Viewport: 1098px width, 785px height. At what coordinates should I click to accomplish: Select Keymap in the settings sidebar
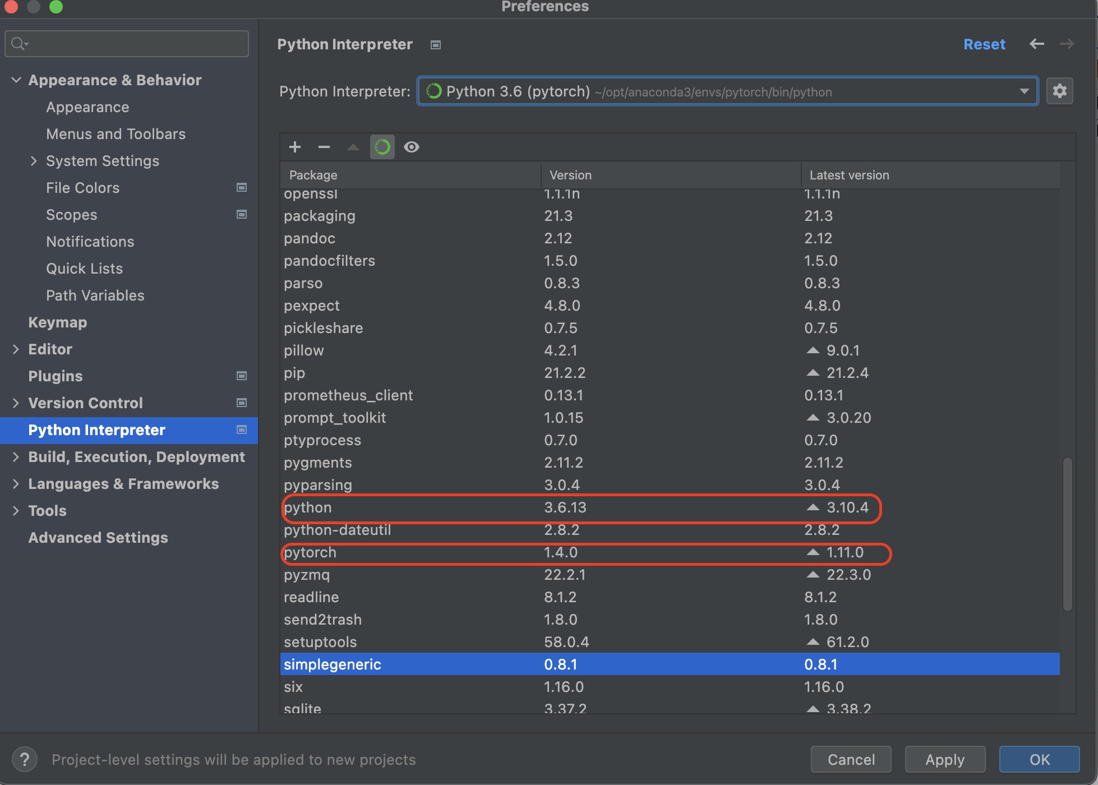tap(58, 322)
